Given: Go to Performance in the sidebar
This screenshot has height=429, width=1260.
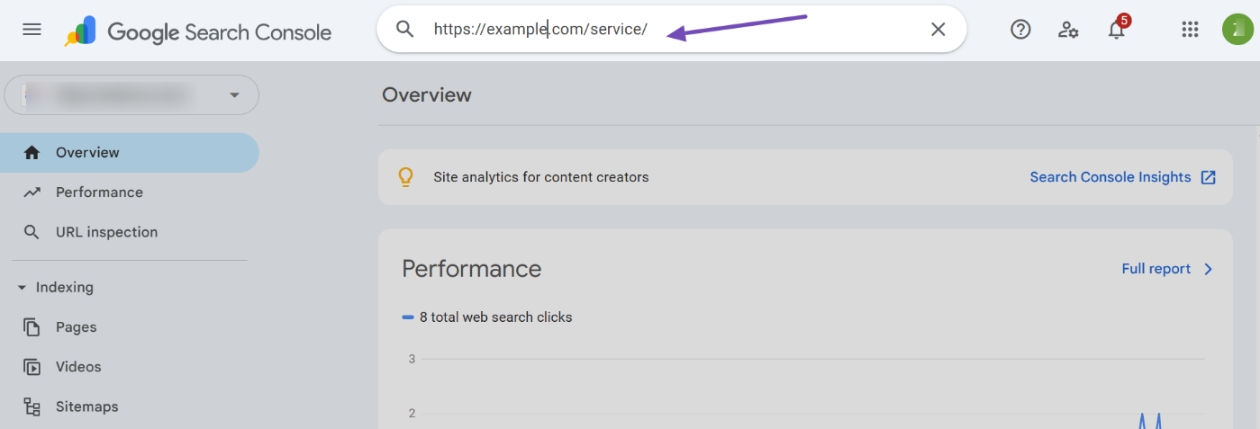Looking at the screenshot, I should click(99, 192).
